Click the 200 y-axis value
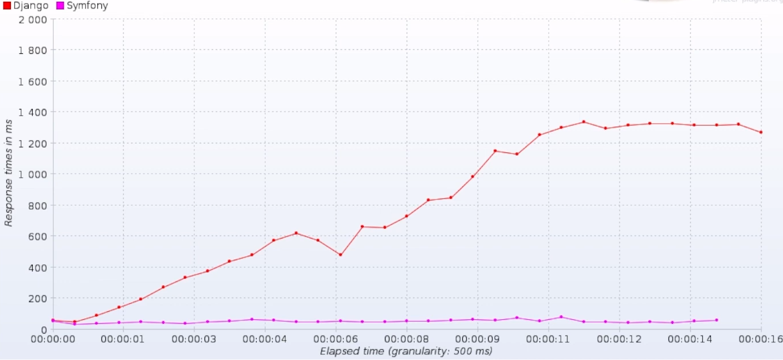 coord(38,298)
